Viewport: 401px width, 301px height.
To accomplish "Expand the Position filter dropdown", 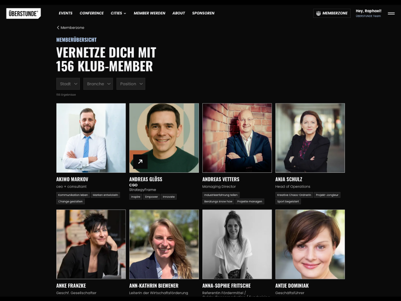I will pos(131,84).
